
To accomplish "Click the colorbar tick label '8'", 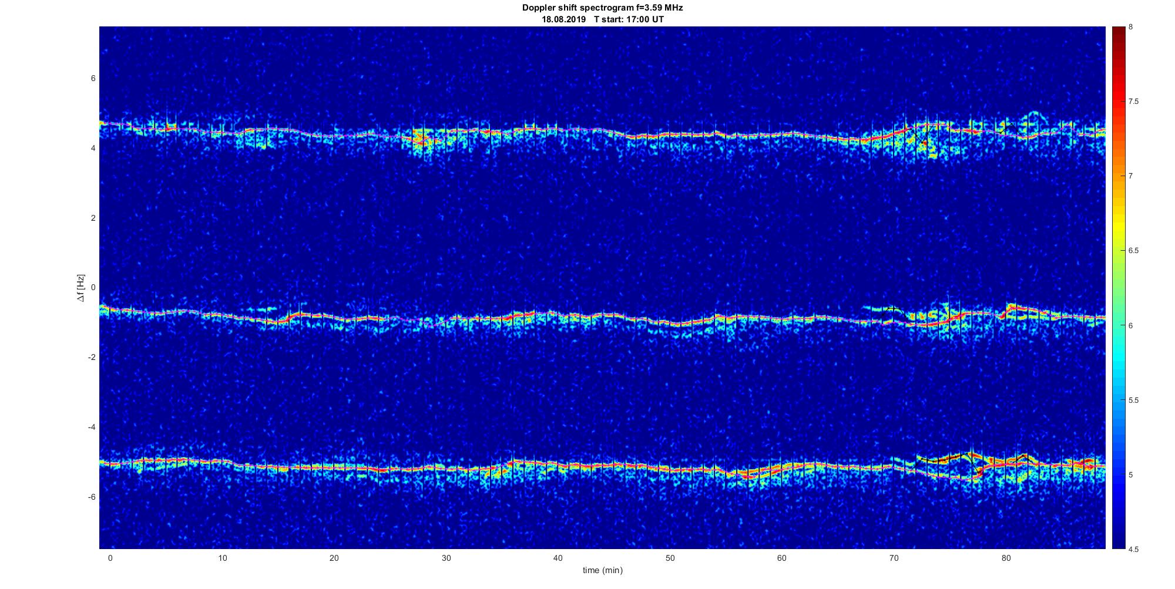I will (1131, 27).
